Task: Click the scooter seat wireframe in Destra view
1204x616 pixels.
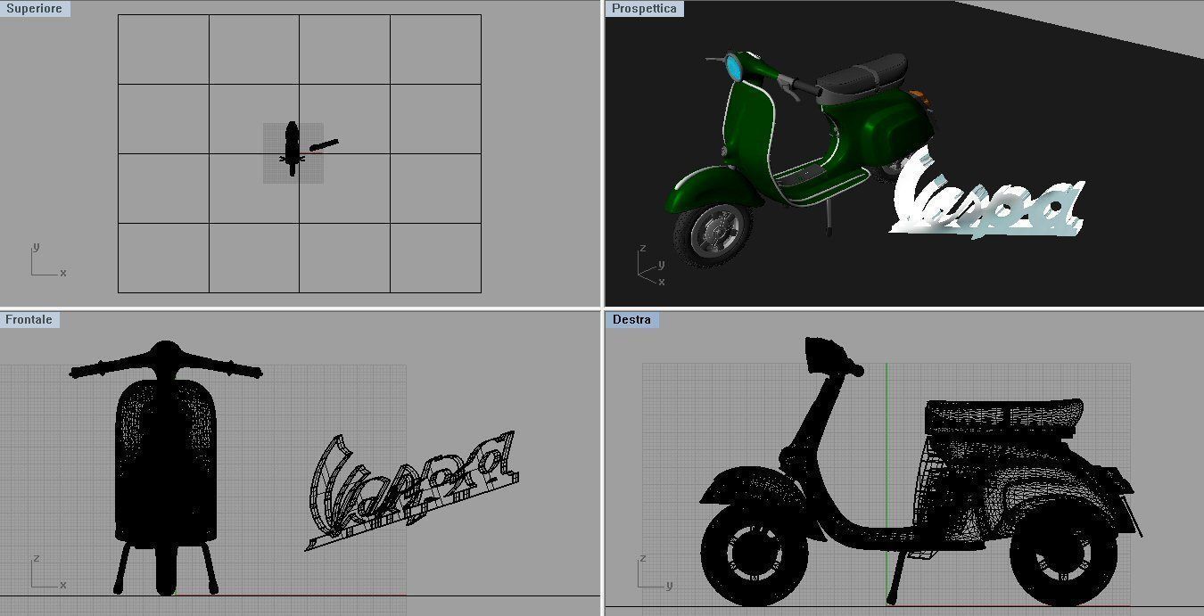Action: point(1004,416)
